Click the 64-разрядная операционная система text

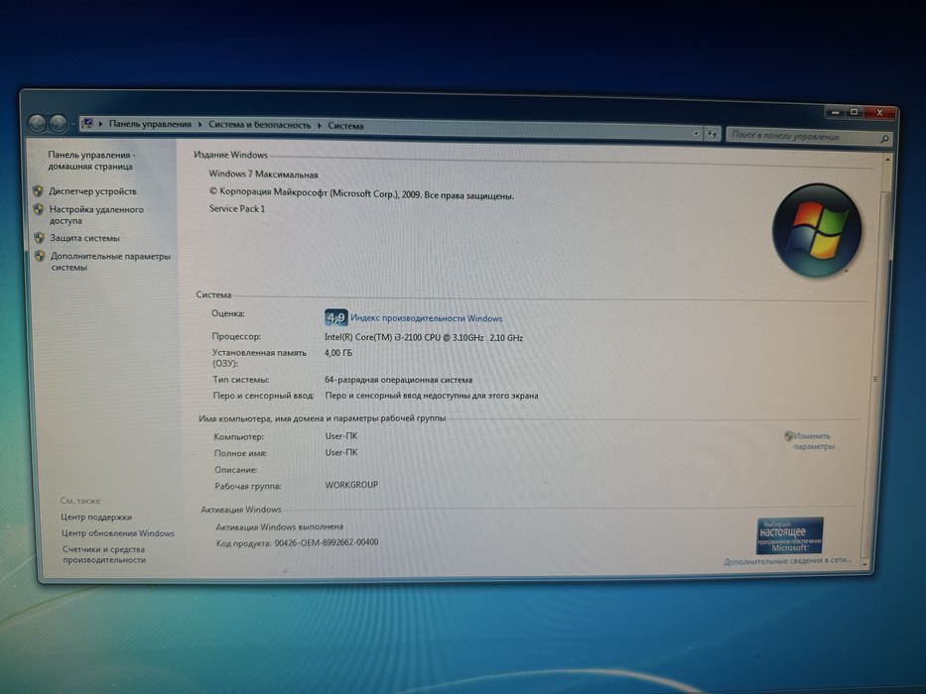point(399,380)
